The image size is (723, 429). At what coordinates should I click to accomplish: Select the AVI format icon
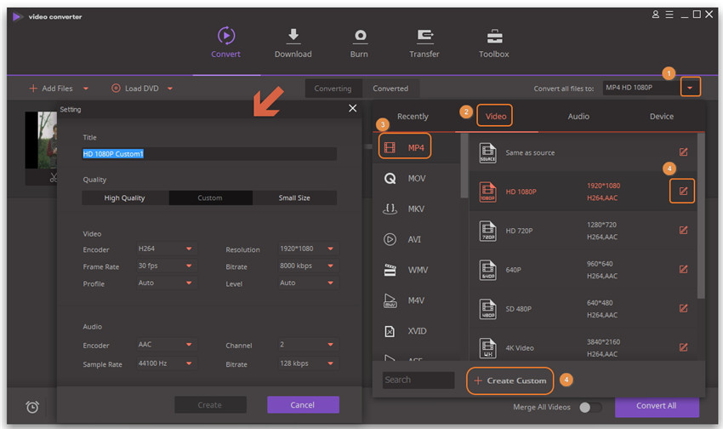[390, 239]
